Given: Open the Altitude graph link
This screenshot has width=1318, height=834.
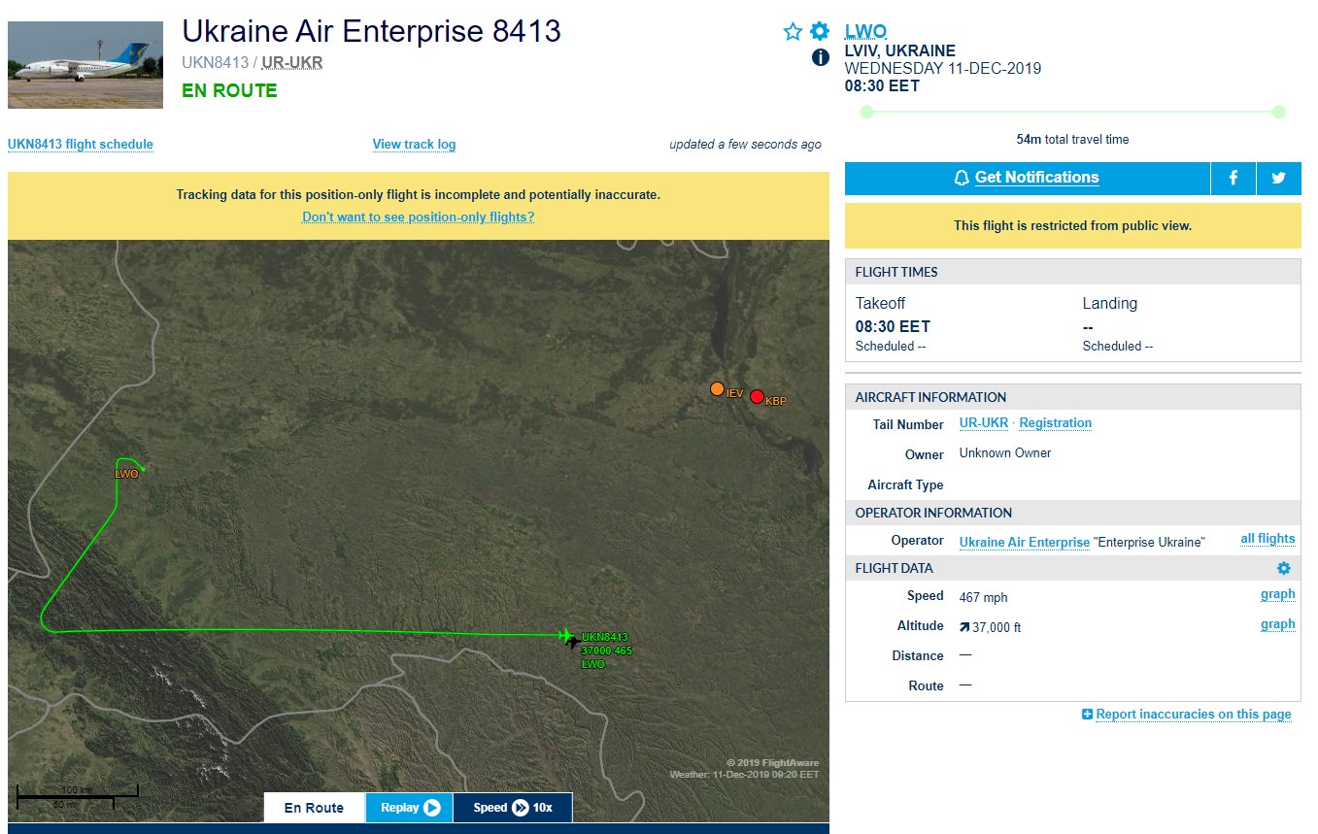Looking at the screenshot, I should pyautogui.click(x=1277, y=624).
